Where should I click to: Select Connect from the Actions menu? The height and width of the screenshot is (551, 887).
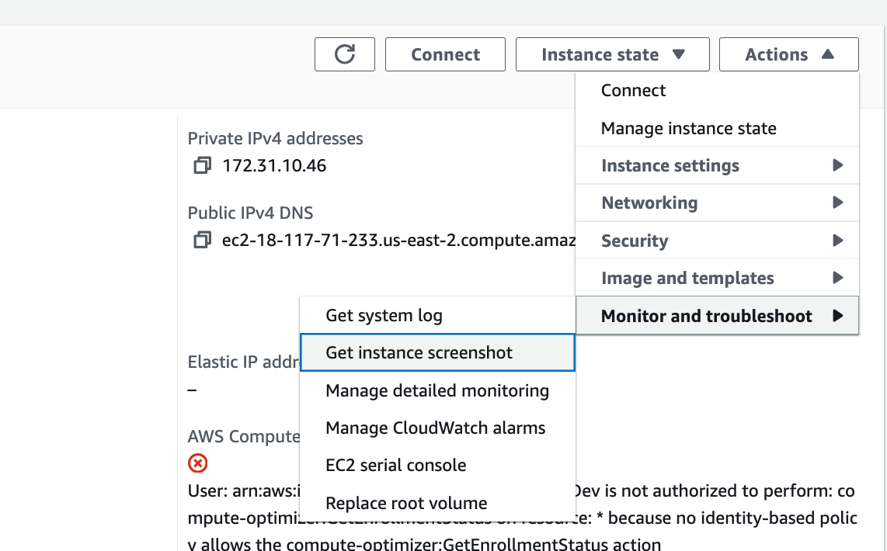[x=633, y=90]
